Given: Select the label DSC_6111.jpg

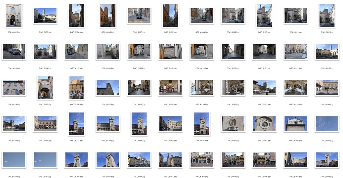Looking at the screenshot, I should pos(295,32).
